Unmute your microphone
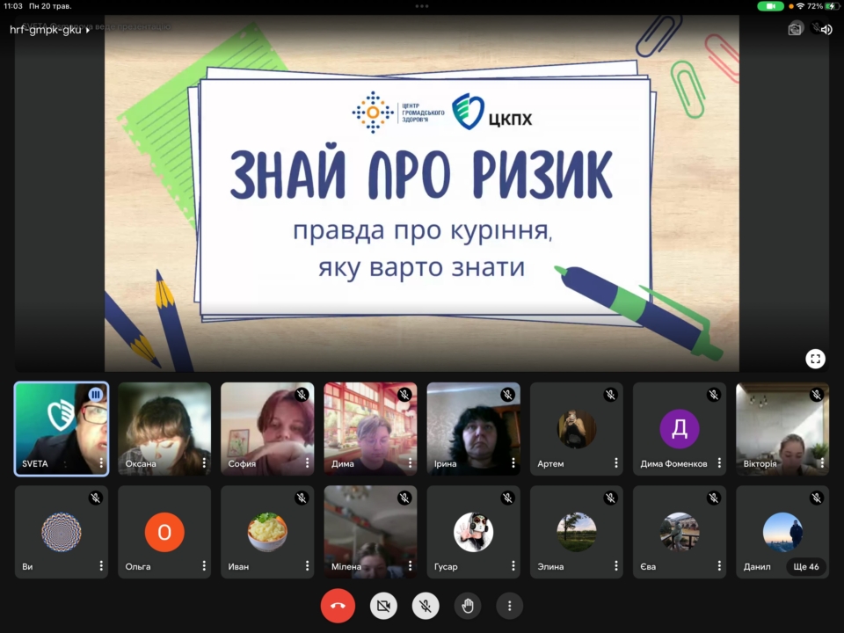The width and height of the screenshot is (844, 633). [426, 606]
